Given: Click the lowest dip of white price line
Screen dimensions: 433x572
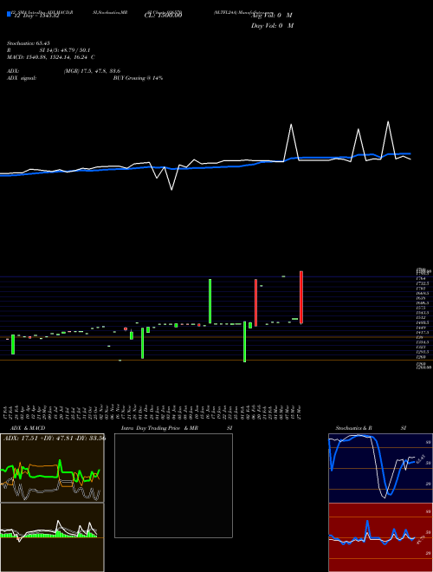Looking at the screenshot, I should pos(171,189).
